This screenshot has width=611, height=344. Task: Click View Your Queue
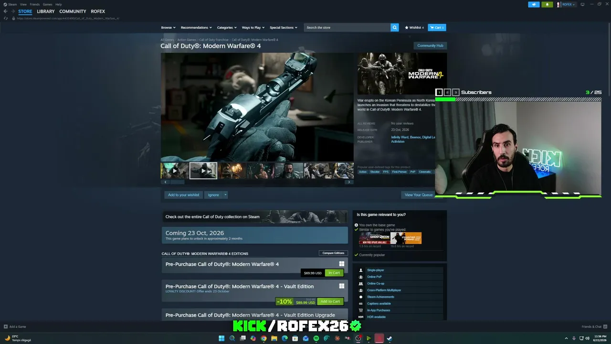[x=419, y=195]
